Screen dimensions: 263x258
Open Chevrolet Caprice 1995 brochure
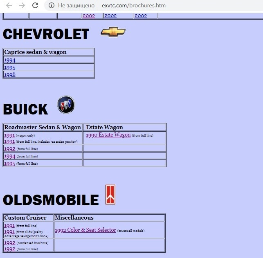[10, 67]
